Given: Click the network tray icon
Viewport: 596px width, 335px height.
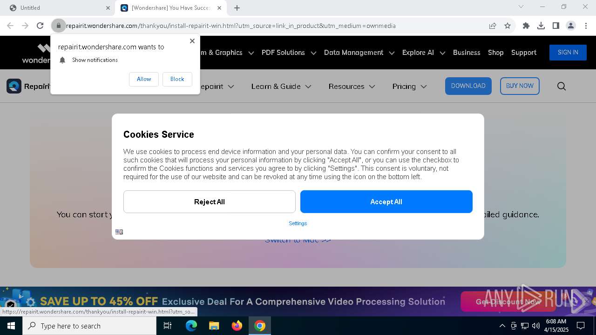Looking at the screenshot, I should tap(525, 326).
